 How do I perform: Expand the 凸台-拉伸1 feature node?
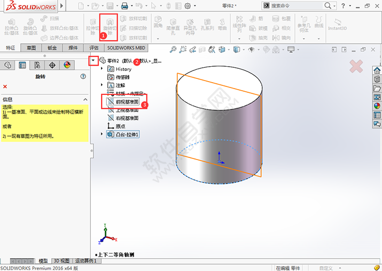(x=102, y=134)
